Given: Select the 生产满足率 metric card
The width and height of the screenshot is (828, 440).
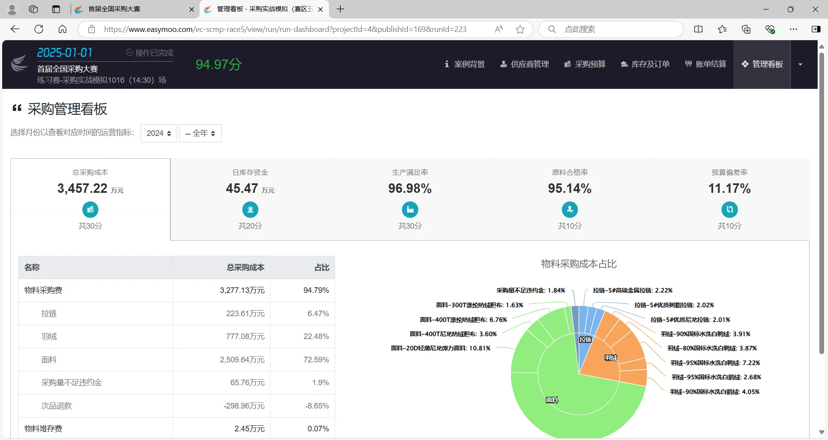Looking at the screenshot, I should pyautogui.click(x=410, y=199).
